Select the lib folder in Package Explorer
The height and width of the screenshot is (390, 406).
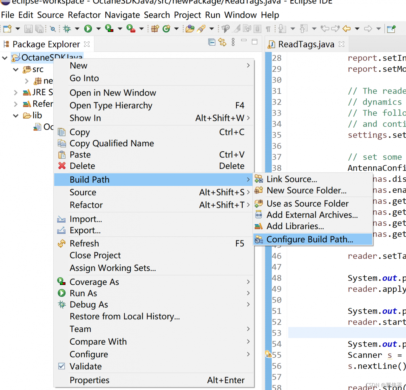37,116
